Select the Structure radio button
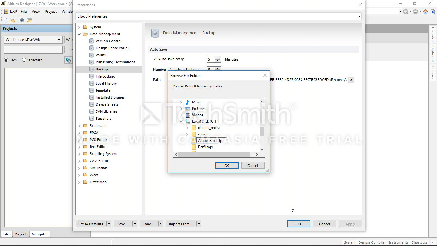 click(24, 60)
